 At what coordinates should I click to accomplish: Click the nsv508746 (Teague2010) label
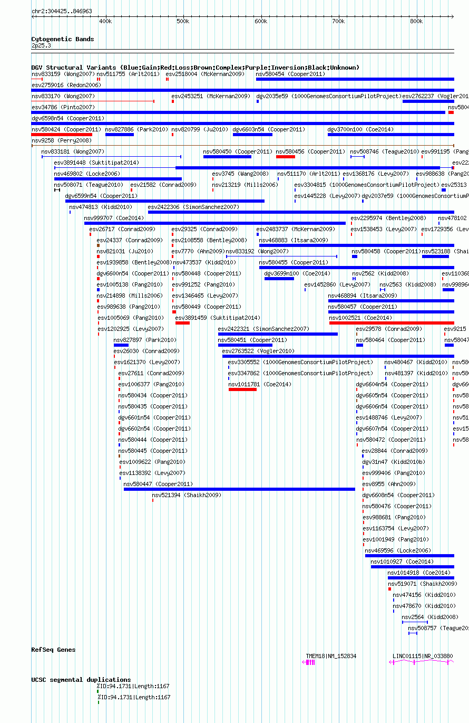(x=385, y=151)
